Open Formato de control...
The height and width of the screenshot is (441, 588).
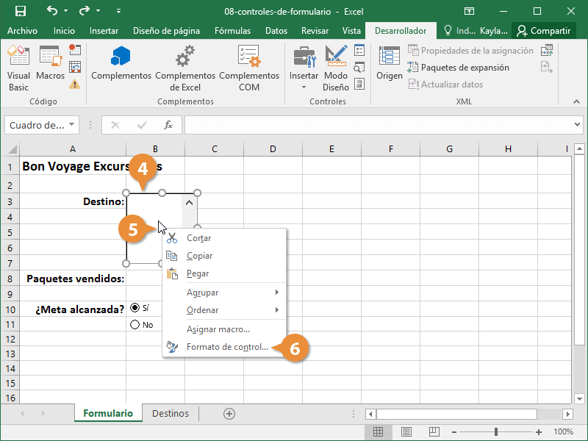coord(224,347)
